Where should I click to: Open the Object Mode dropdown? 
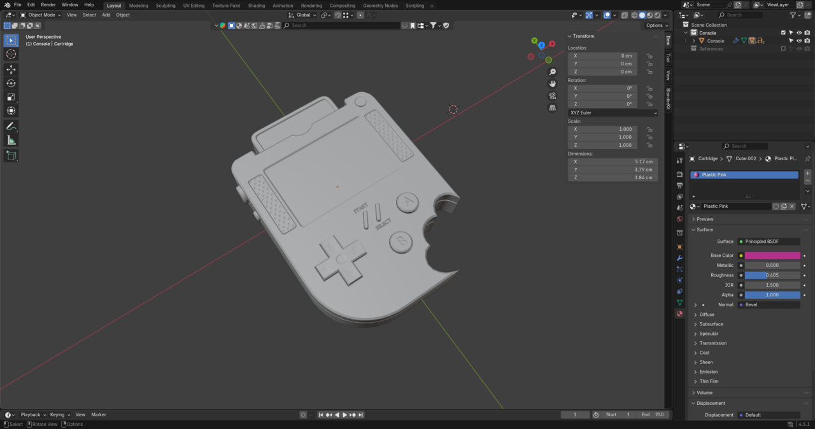41,15
